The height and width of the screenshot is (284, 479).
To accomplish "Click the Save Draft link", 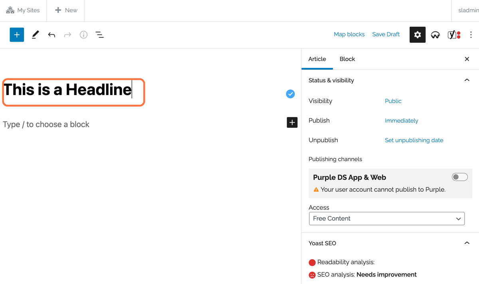I will (386, 34).
